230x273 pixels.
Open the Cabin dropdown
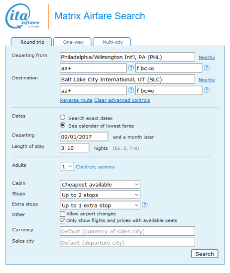[100, 184]
